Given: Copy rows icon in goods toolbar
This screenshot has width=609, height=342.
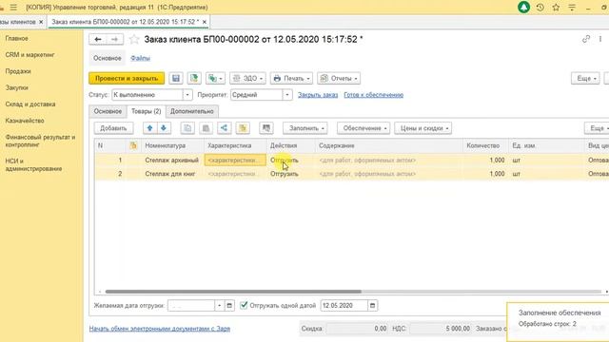Looking at the screenshot, I should [x=187, y=128].
